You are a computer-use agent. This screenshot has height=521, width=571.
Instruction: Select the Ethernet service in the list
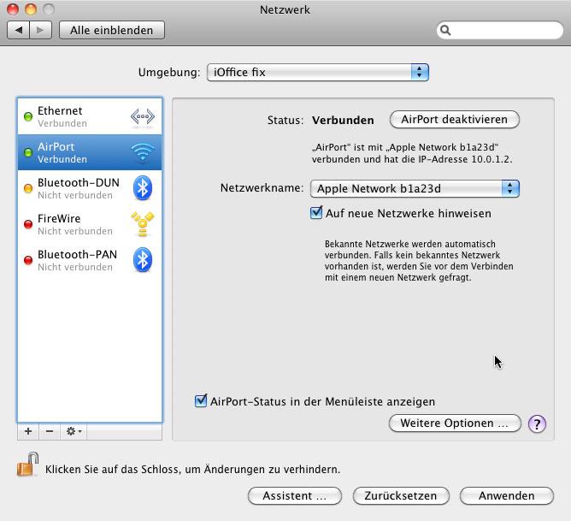tap(90, 116)
